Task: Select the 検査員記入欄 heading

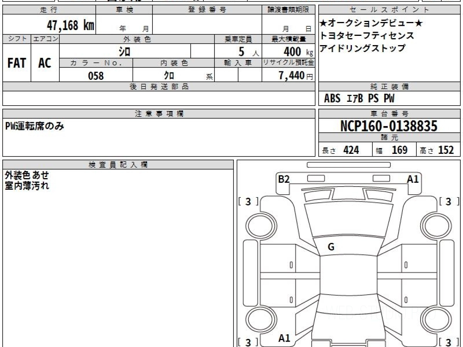Action: point(118,165)
